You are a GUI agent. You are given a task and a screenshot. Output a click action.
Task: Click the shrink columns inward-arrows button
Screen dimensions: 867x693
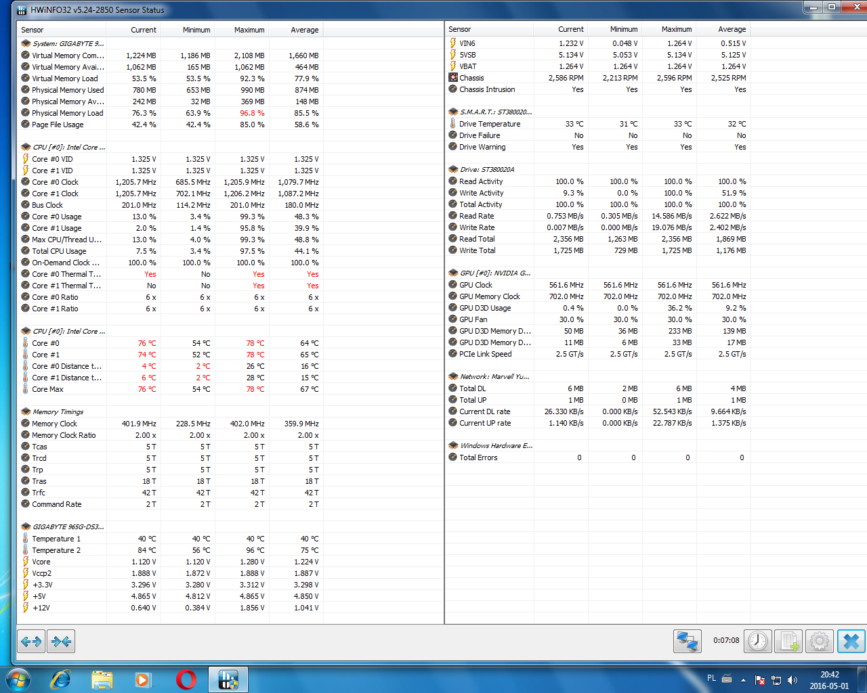pyautogui.click(x=62, y=641)
